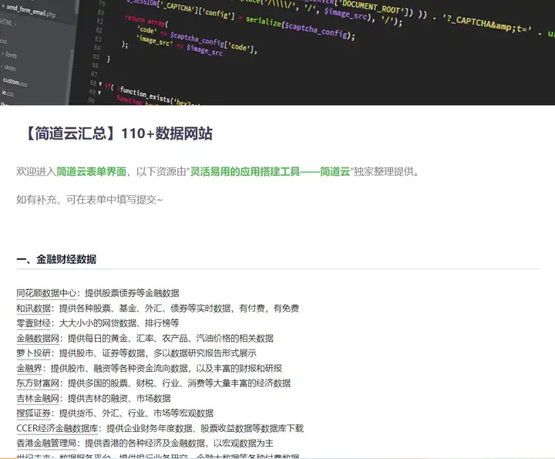
Task: Open 同花顺数据中心 link
Action: [x=46, y=293]
